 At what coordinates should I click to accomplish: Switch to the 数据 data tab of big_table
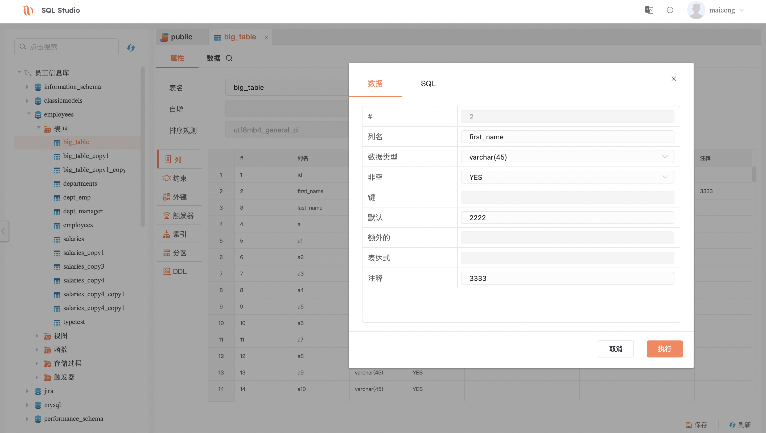coord(213,58)
